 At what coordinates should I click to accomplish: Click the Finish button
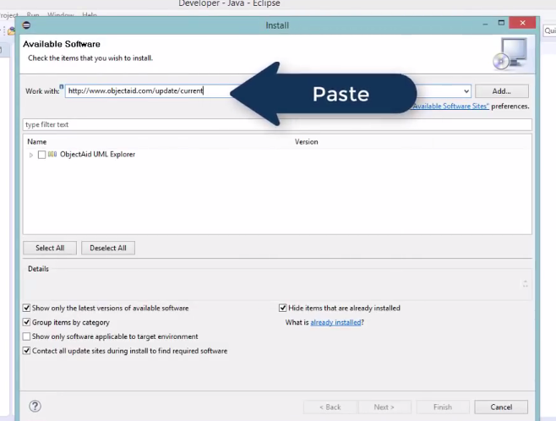443,407
